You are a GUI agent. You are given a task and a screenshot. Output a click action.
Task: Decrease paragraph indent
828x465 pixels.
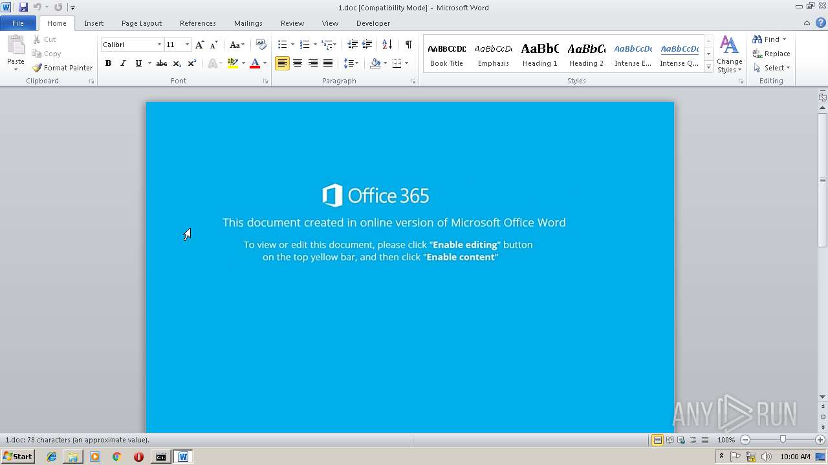[x=353, y=45]
